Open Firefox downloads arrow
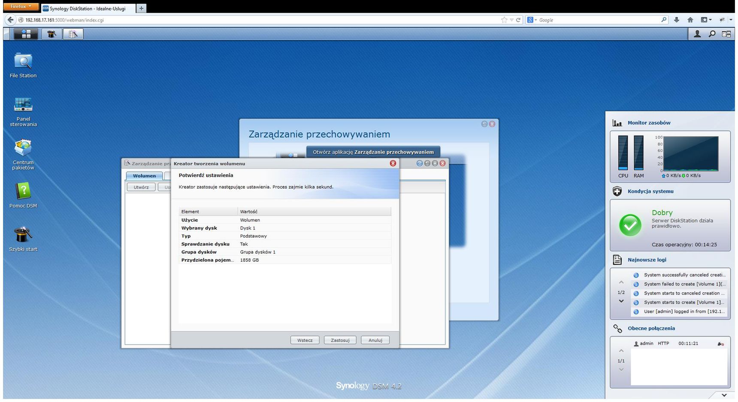This screenshot has height=402, width=738. (x=676, y=20)
